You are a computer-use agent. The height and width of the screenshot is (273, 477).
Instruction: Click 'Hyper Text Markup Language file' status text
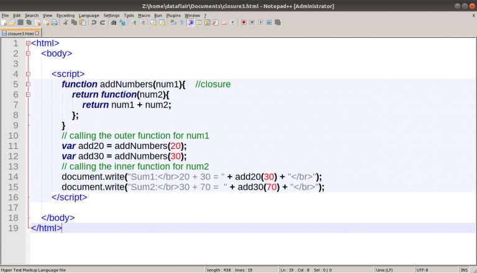(x=34, y=270)
